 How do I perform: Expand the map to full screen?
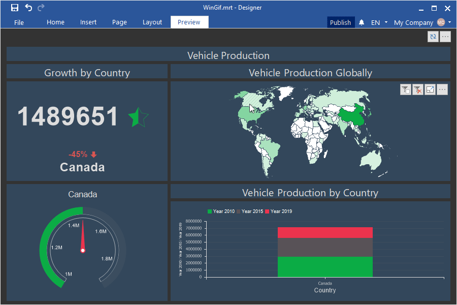pos(430,89)
